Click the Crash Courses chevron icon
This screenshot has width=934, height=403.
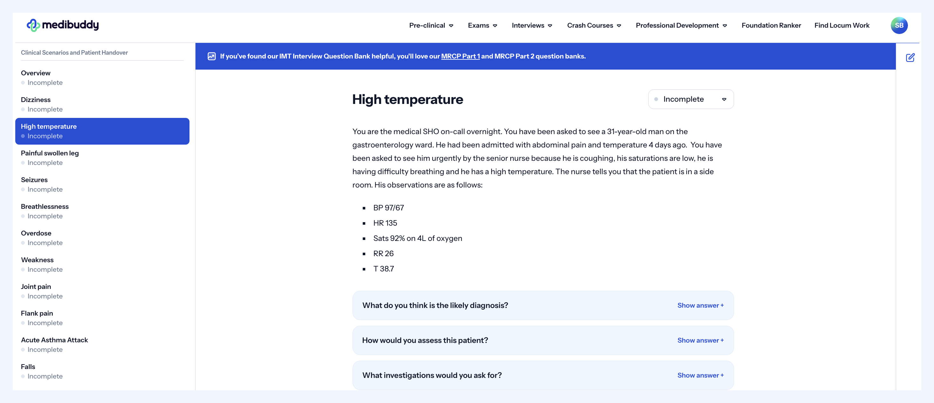coord(619,26)
